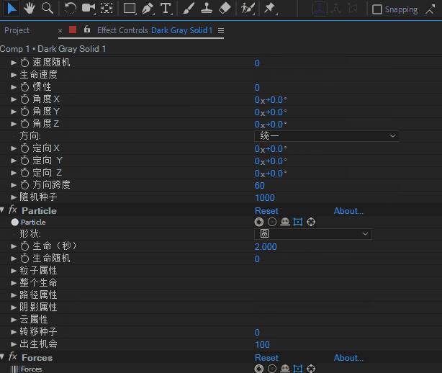This screenshot has height=373, width=442.
Task: Click the 方向跨度 value 60
Action: (260, 186)
